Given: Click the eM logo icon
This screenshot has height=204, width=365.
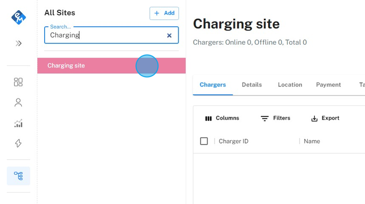Looking at the screenshot, I should (18, 17).
